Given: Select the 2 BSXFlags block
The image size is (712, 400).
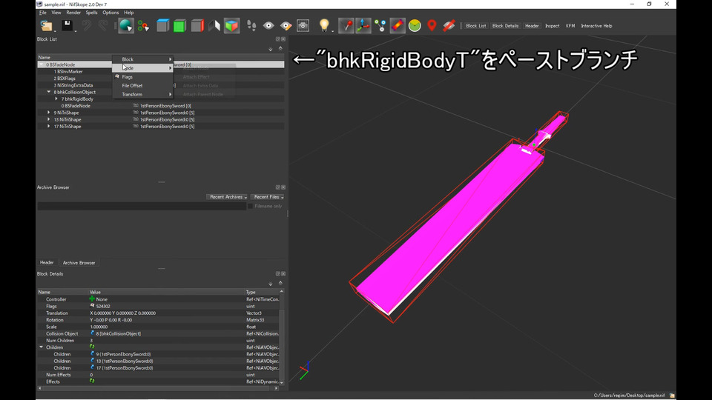Looking at the screenshot, I should [x=65, y=79].
